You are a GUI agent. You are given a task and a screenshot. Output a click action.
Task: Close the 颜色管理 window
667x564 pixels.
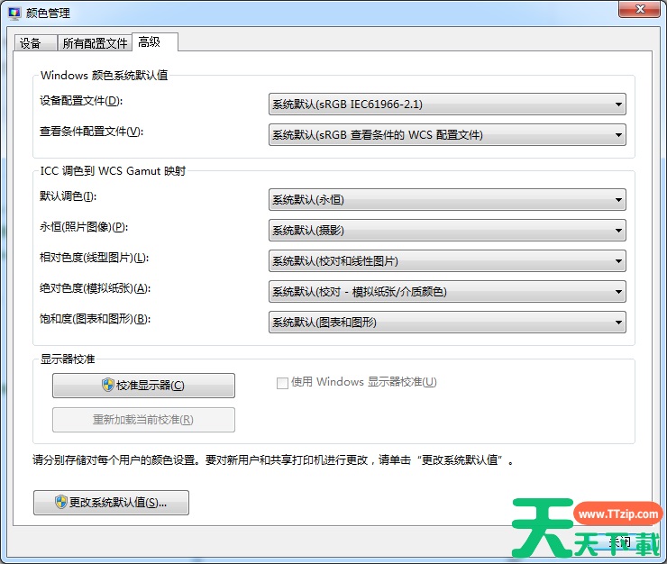pyautogui.click(x=639, y=9)
